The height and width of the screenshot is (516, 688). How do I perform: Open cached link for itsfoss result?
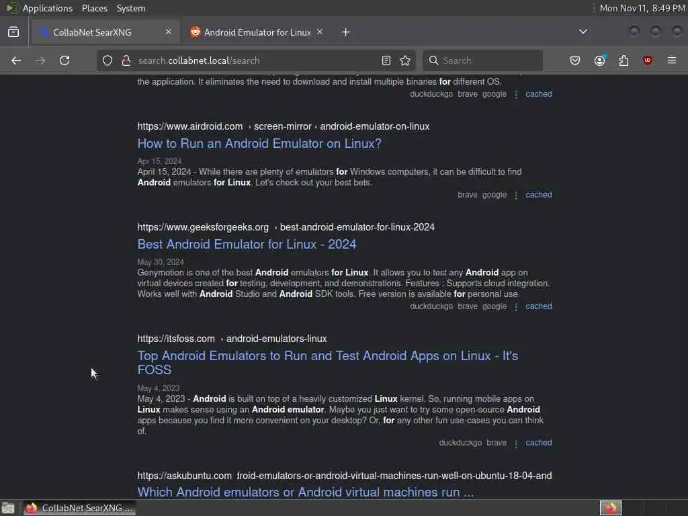click(x=538, y=443)
